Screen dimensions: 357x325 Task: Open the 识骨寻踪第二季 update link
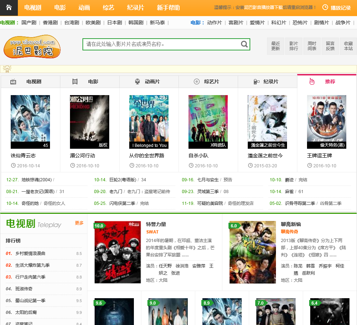[x=300, y=203]
